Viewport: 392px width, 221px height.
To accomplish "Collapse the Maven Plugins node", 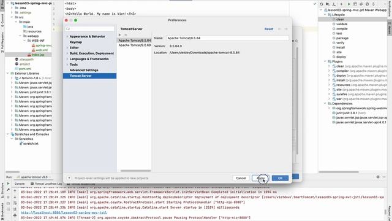I will [325, 61].
